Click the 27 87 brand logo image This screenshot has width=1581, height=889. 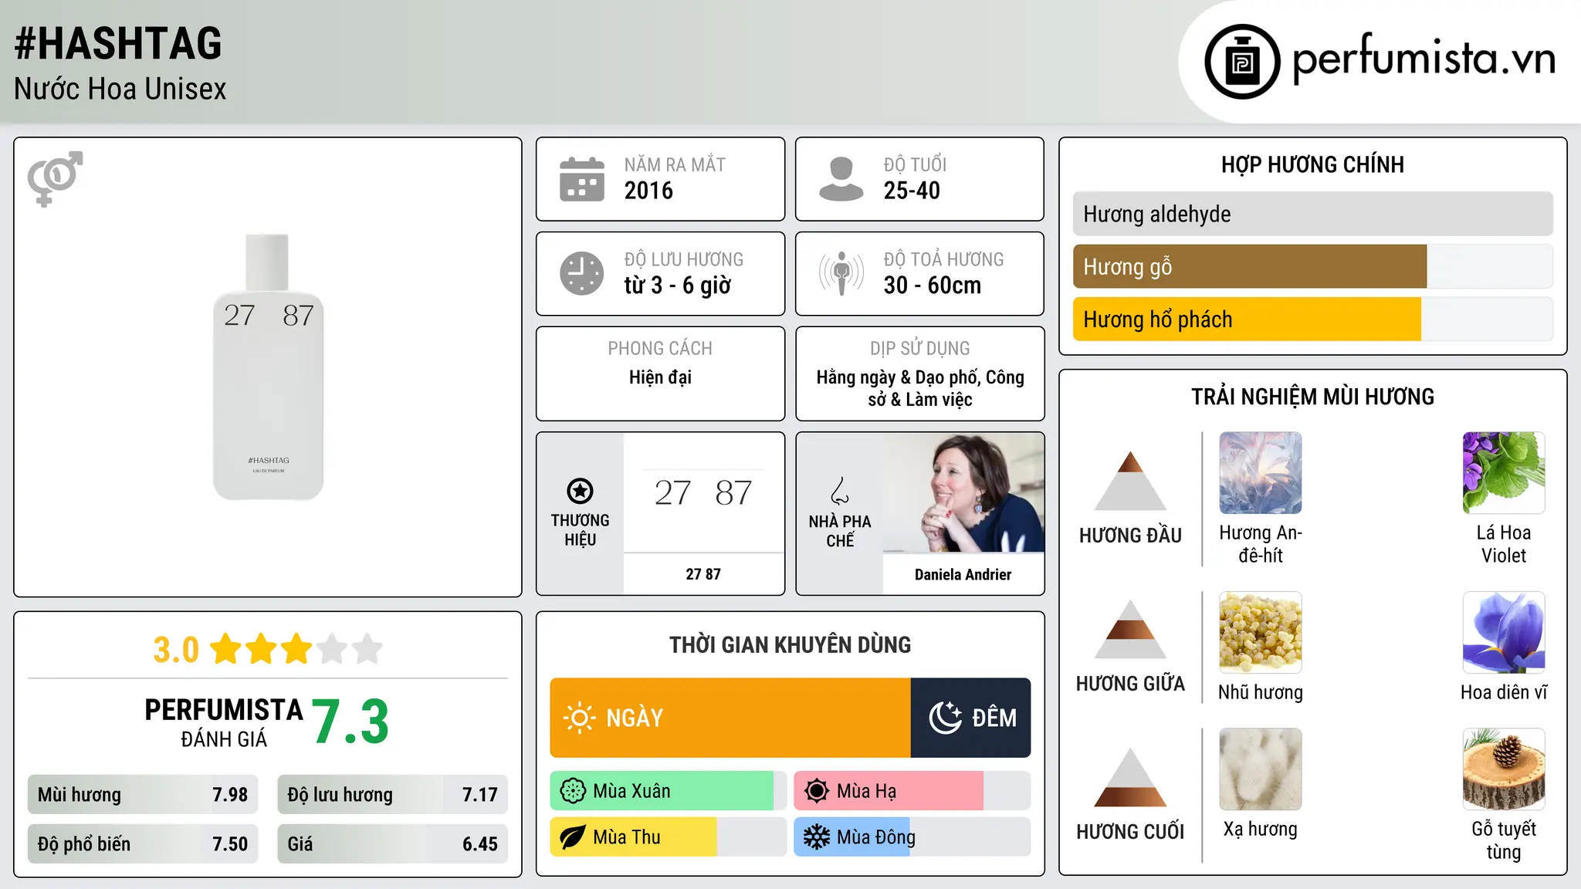point(703,492)
